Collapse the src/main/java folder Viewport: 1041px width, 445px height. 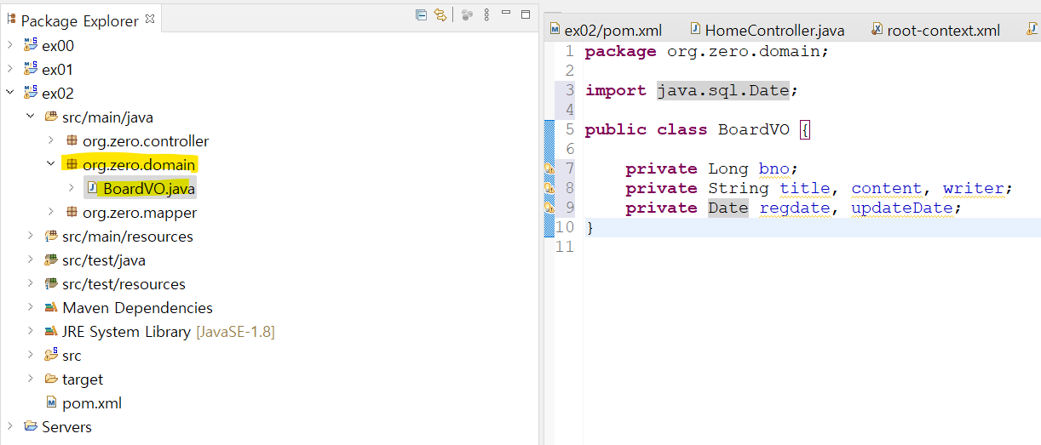31,117
